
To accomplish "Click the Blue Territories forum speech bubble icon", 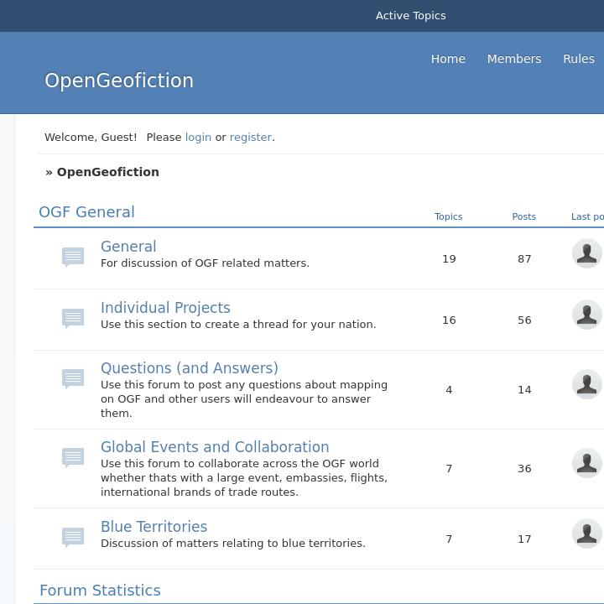I will point(73,536).
